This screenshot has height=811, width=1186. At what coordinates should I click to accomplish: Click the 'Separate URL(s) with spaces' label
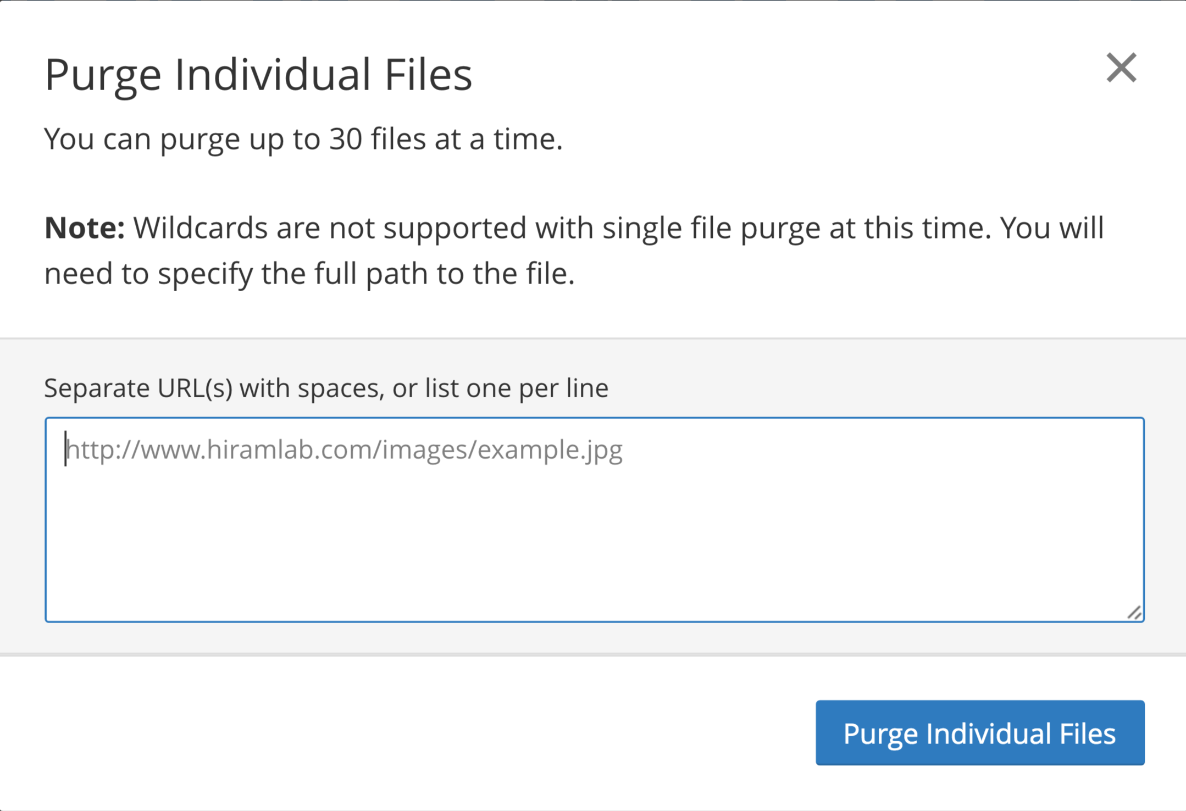(x=326, y=388)
